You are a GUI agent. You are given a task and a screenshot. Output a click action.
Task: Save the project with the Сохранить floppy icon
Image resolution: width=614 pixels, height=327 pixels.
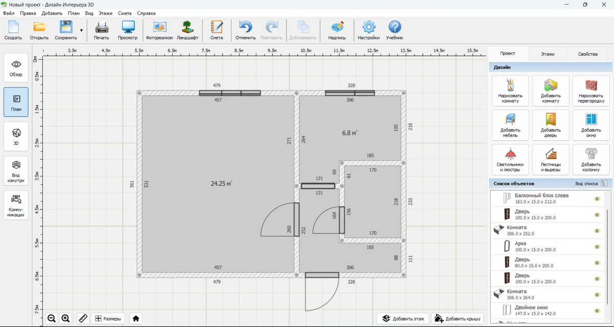(65, 30)
